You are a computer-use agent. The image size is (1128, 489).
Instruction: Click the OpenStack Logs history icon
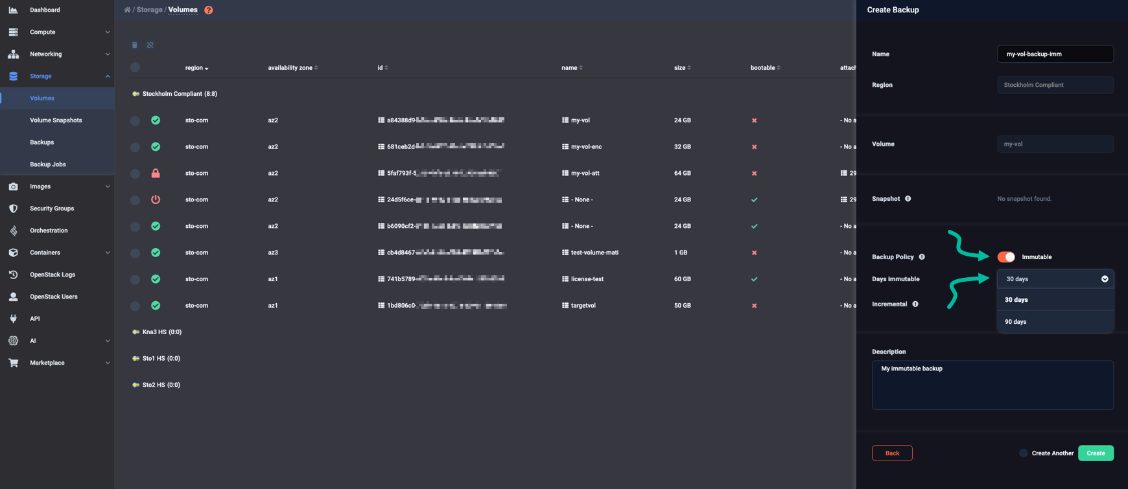point(13,275)
